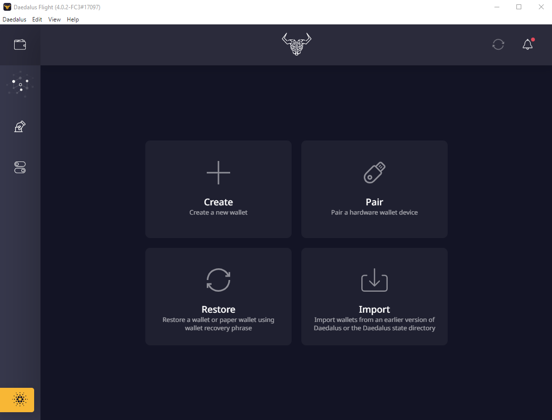Viewport: 552px width, 420px height.
Task: Select "Pair a hardware wallet device"
Action: 375,213
